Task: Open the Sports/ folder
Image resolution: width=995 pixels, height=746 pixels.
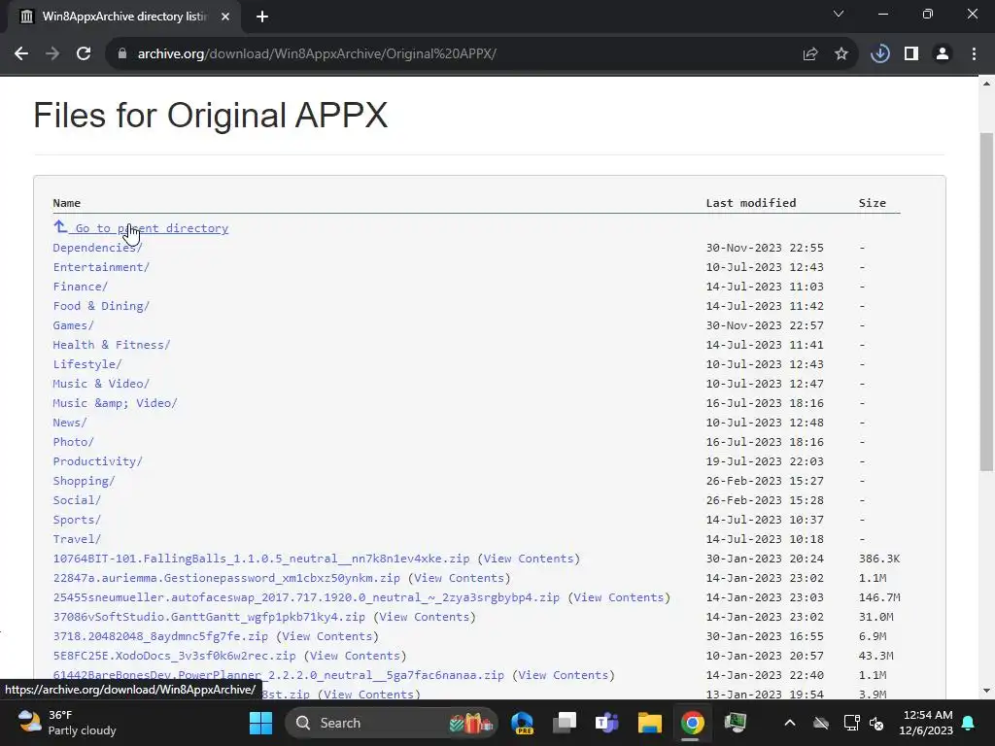Action: [77, 520]
